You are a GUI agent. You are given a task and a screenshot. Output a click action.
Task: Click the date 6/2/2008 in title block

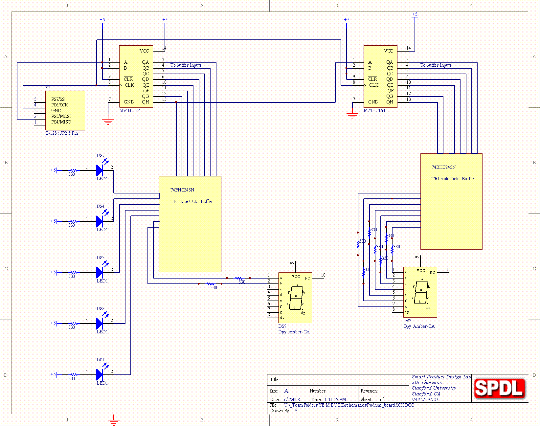(292, 399)
